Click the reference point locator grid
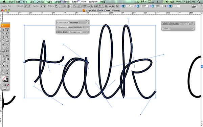Image resolution: width=203 pixels, height=127 pixels. point(118,6)
